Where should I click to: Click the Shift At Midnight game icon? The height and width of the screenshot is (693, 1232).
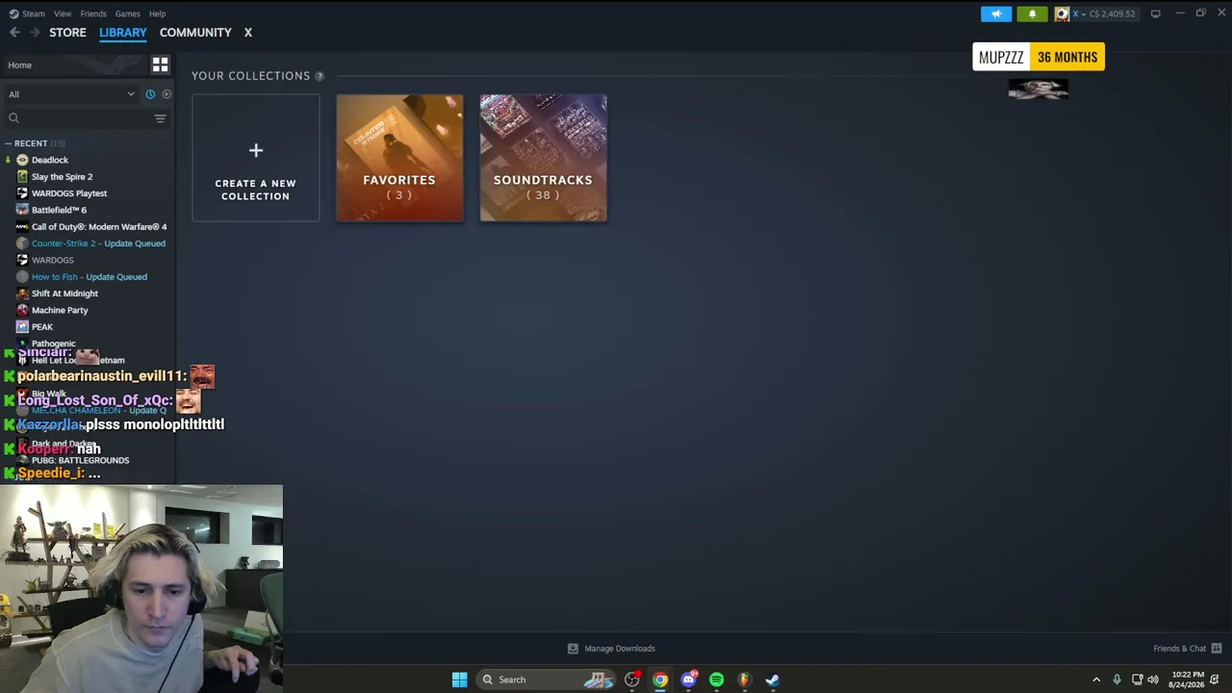[22, 294]
